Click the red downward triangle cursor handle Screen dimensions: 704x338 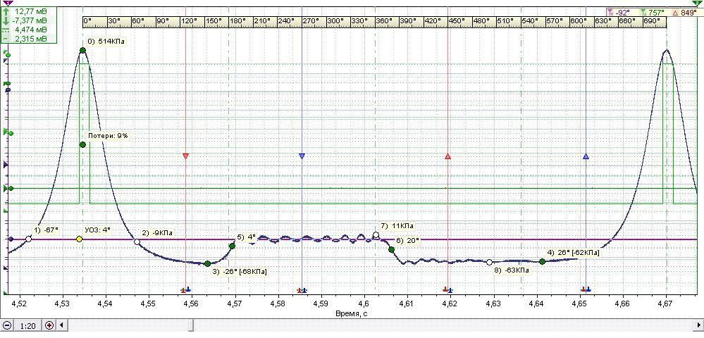tap(186, 156)
